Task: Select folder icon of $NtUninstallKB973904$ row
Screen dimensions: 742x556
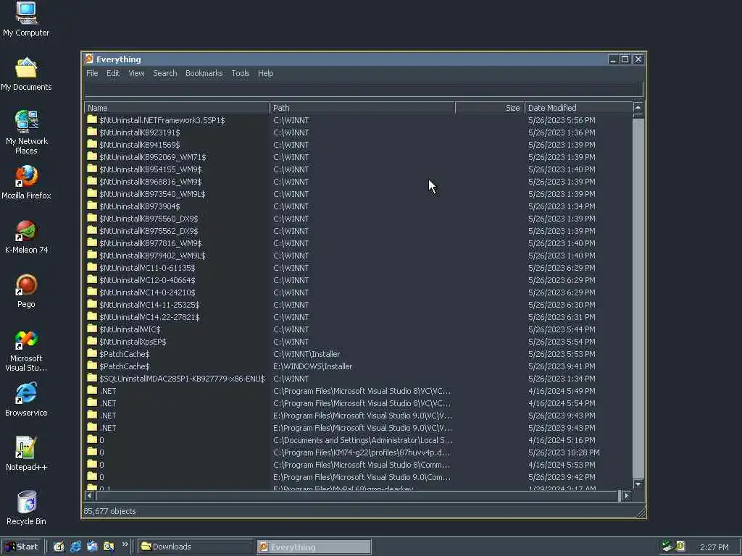Action: [x=92, y=206]
